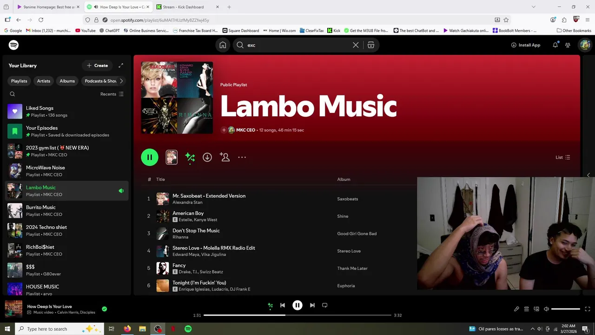
Task: Open more options for Lambo Music
Action: click(x=242, y=157)
